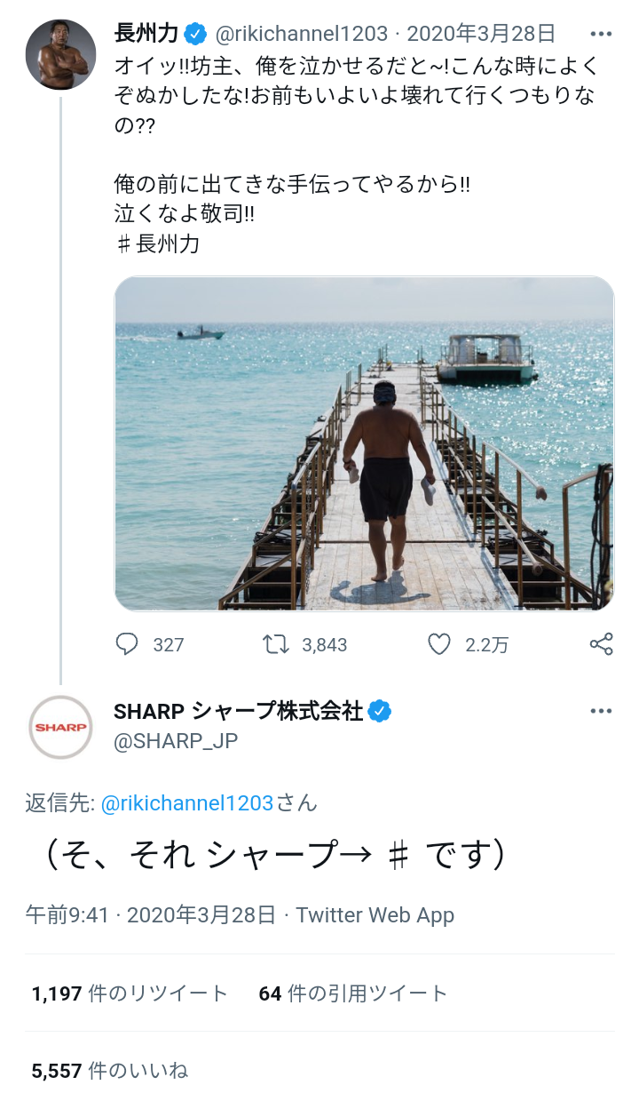Click the Twitter Web App source label
This screenshot has width=639, height=1093.
click(x=375, y=914)
